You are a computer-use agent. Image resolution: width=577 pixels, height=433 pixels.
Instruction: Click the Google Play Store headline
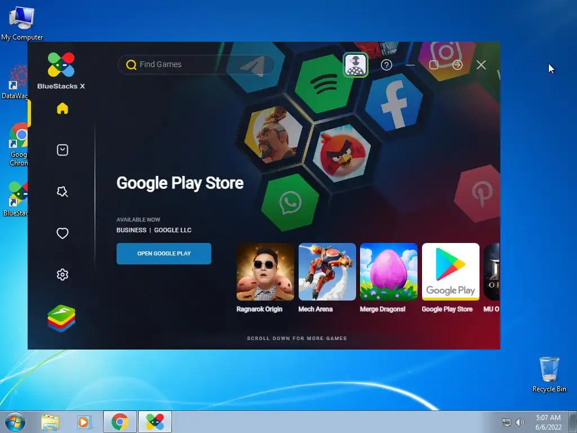coord(180,183)
